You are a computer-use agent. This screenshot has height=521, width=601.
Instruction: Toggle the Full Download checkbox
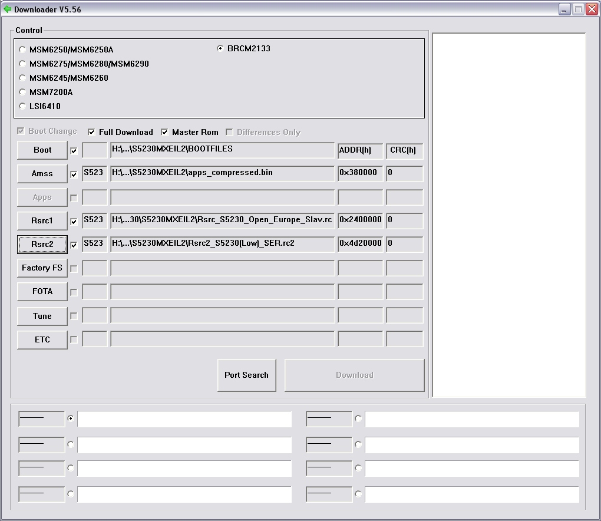coord(91,133)
